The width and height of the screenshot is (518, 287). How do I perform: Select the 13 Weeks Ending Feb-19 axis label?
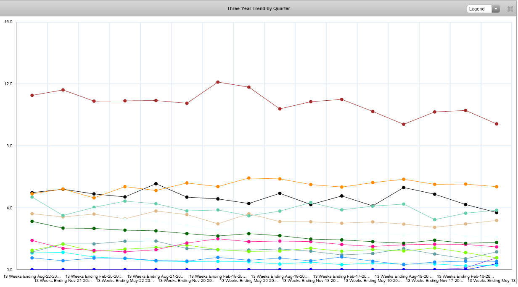(x=218, y=277)
